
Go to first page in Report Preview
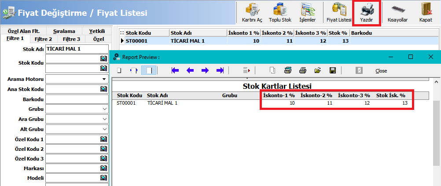click(175, 70)
